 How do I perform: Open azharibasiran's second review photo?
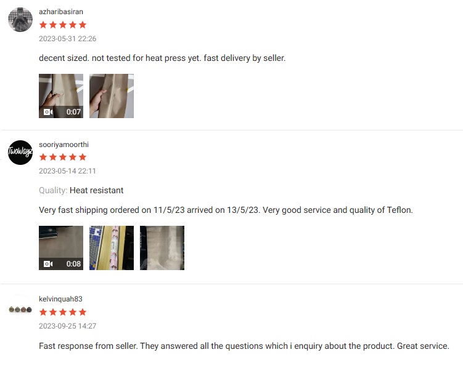pos(112,96)
